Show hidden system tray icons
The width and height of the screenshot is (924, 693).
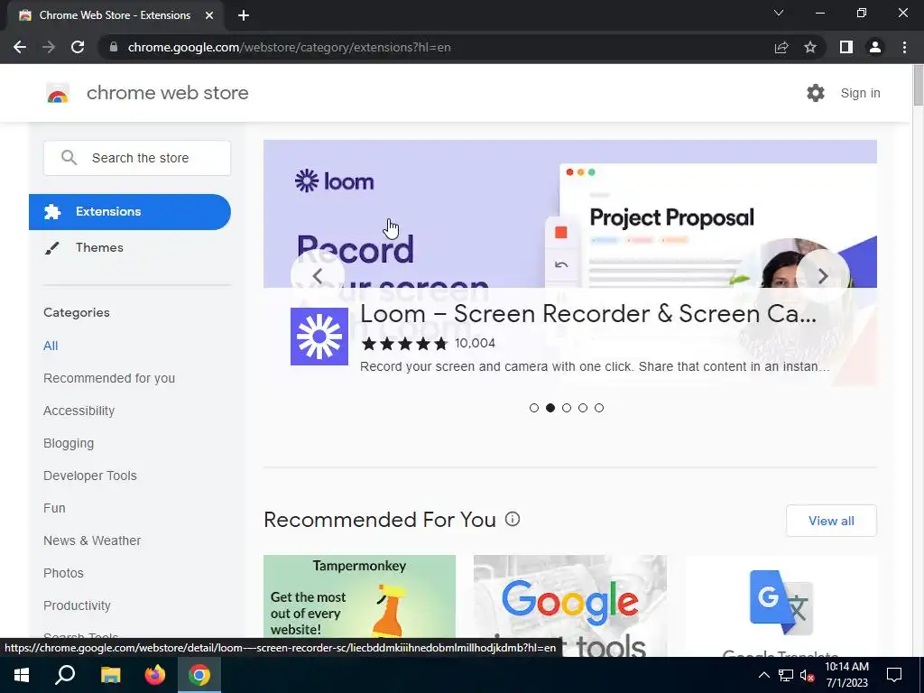pyautogui.click(x=763, y=675)
